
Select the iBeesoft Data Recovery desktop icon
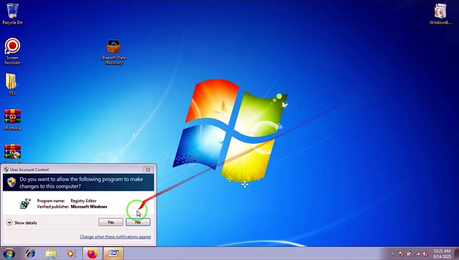tap(114, 52)
